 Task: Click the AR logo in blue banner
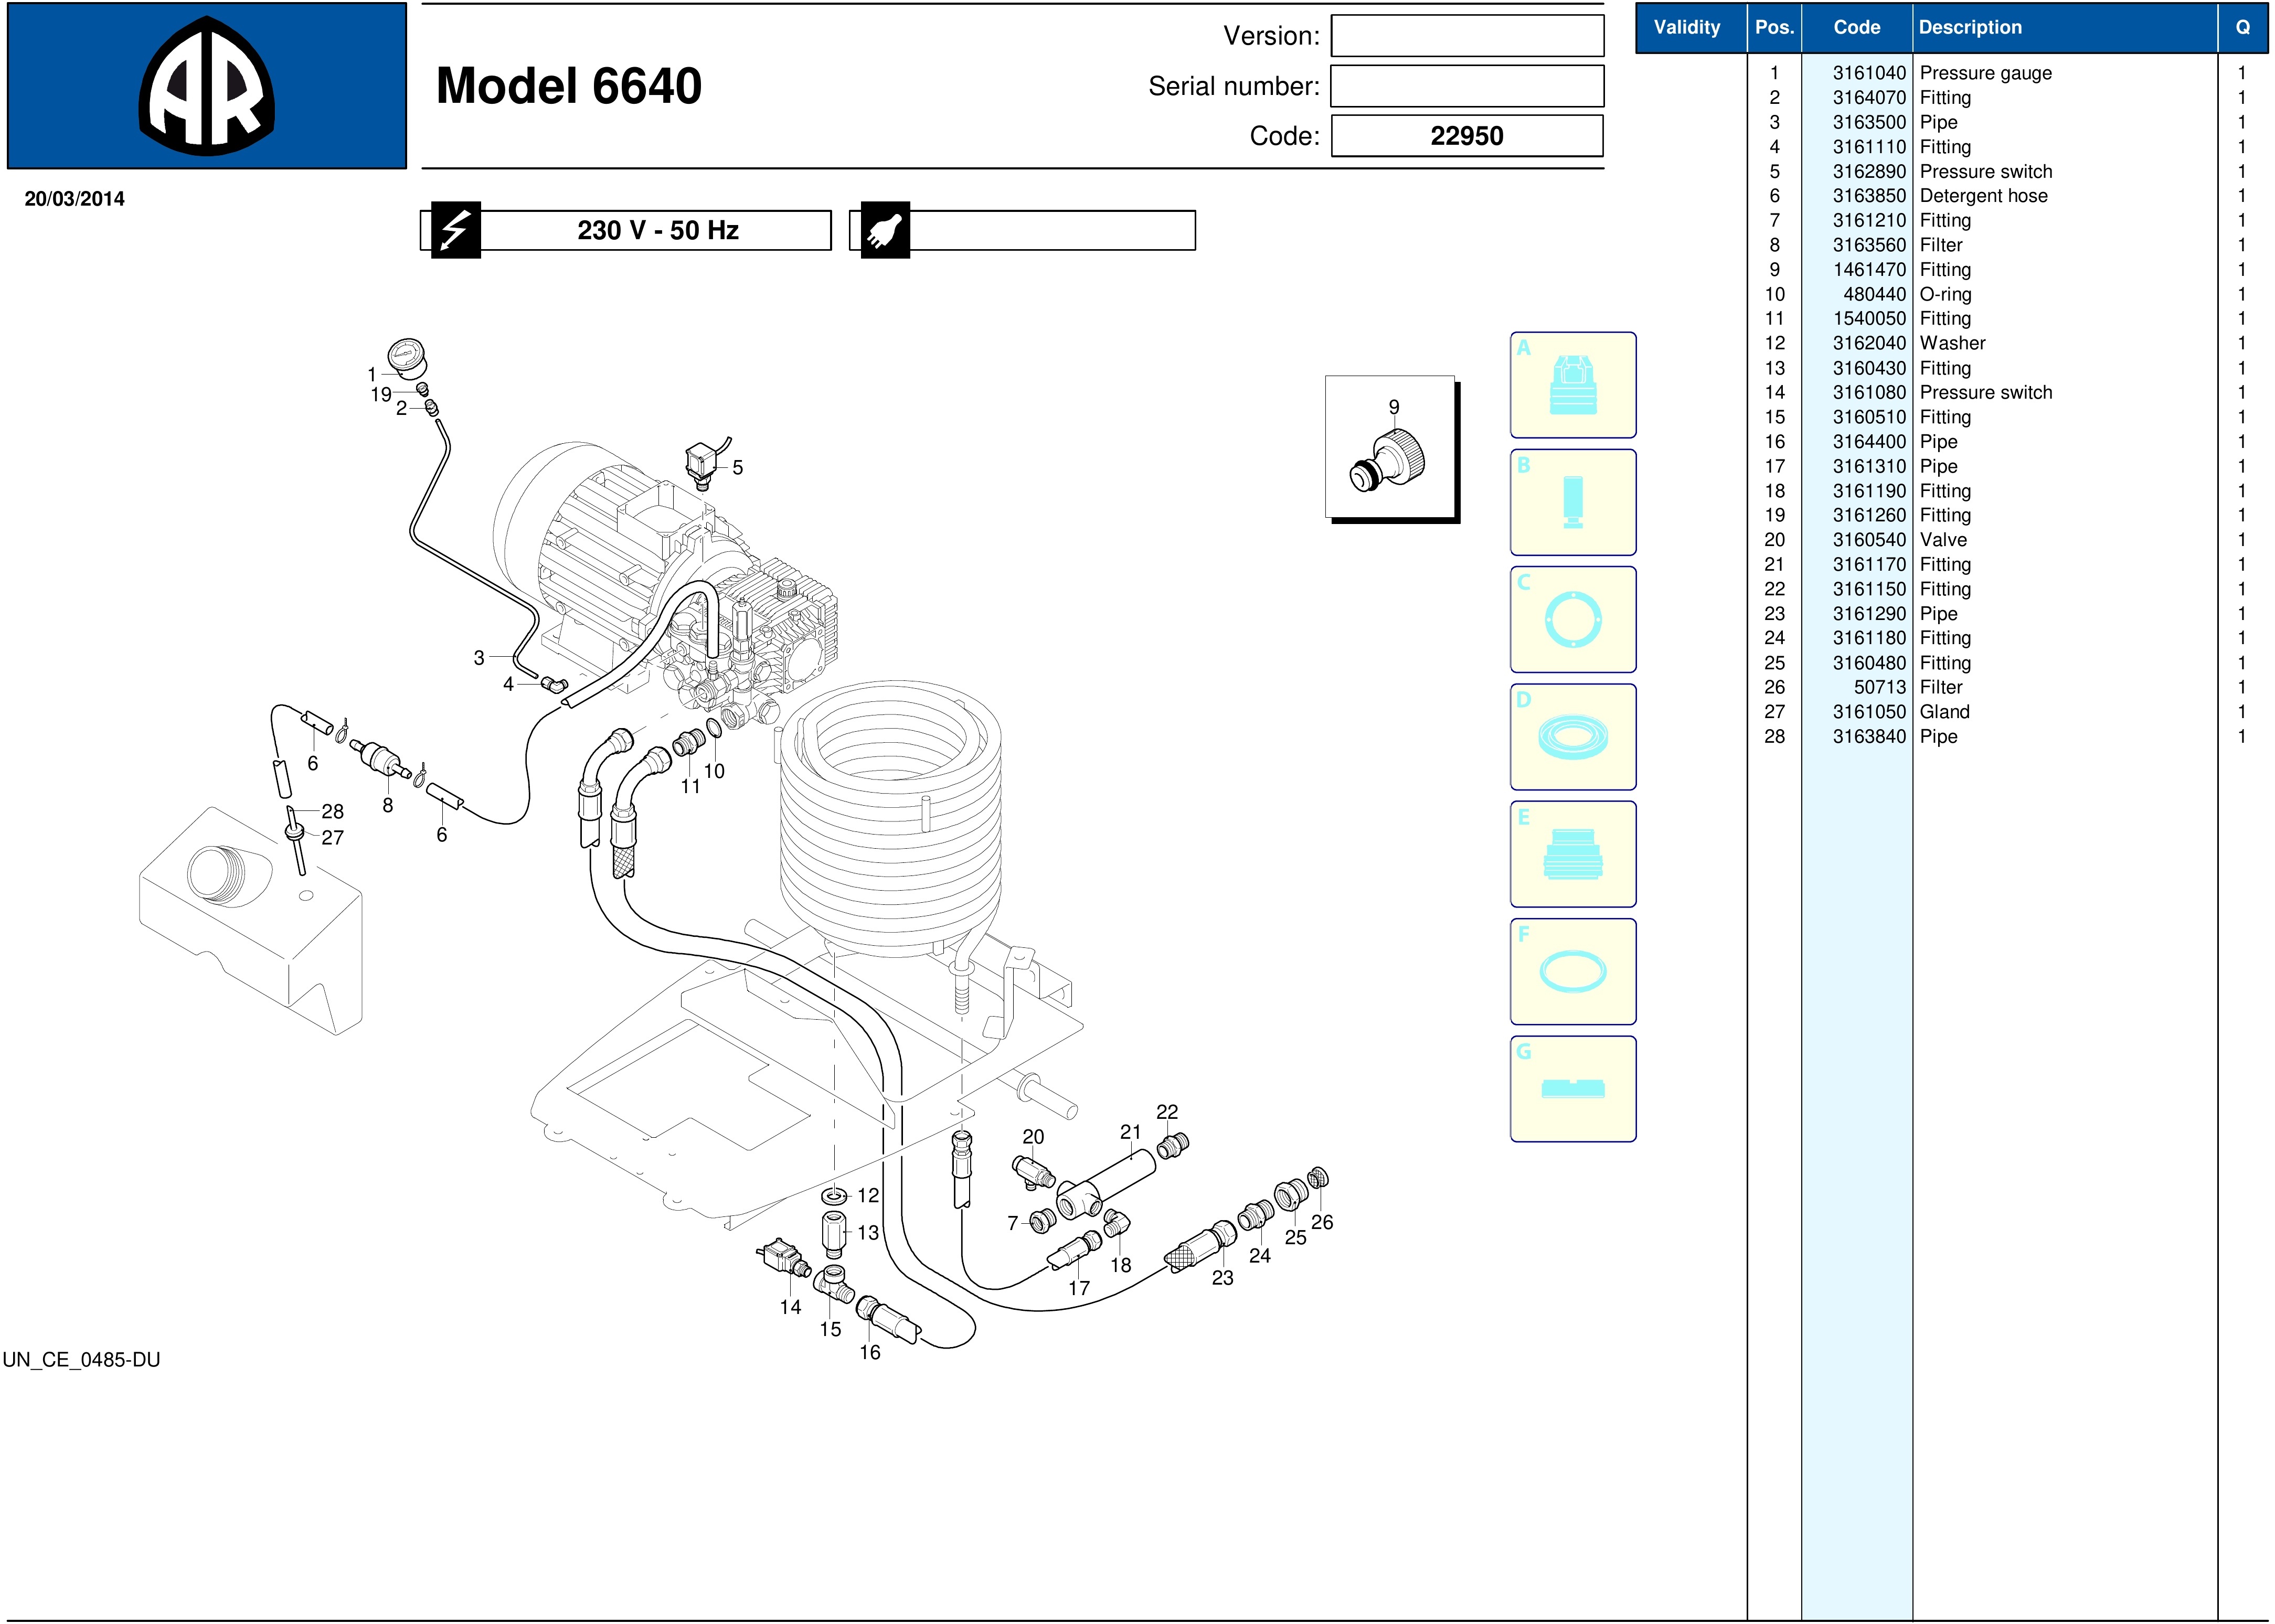click(206, 86)
